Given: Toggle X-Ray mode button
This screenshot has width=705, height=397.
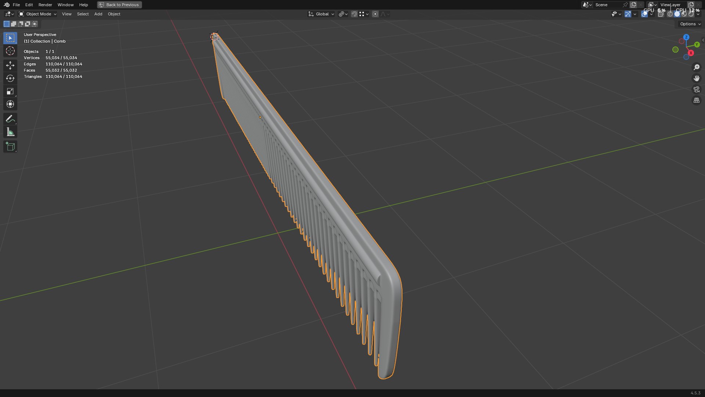Looking at the screenshot, I should tap(661, 14).
